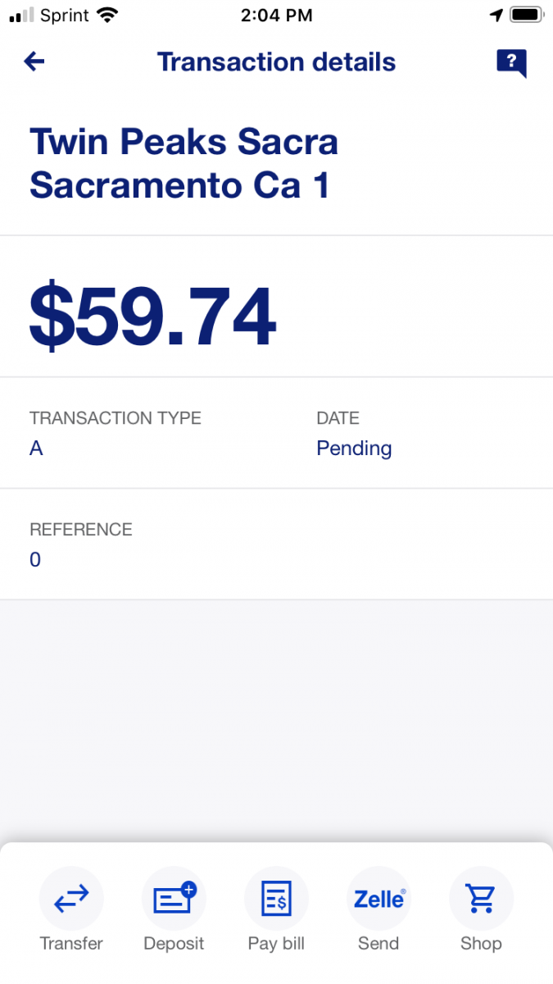
Task: Tap the Transfer arrows icon
Action: (x=71, y=900)
